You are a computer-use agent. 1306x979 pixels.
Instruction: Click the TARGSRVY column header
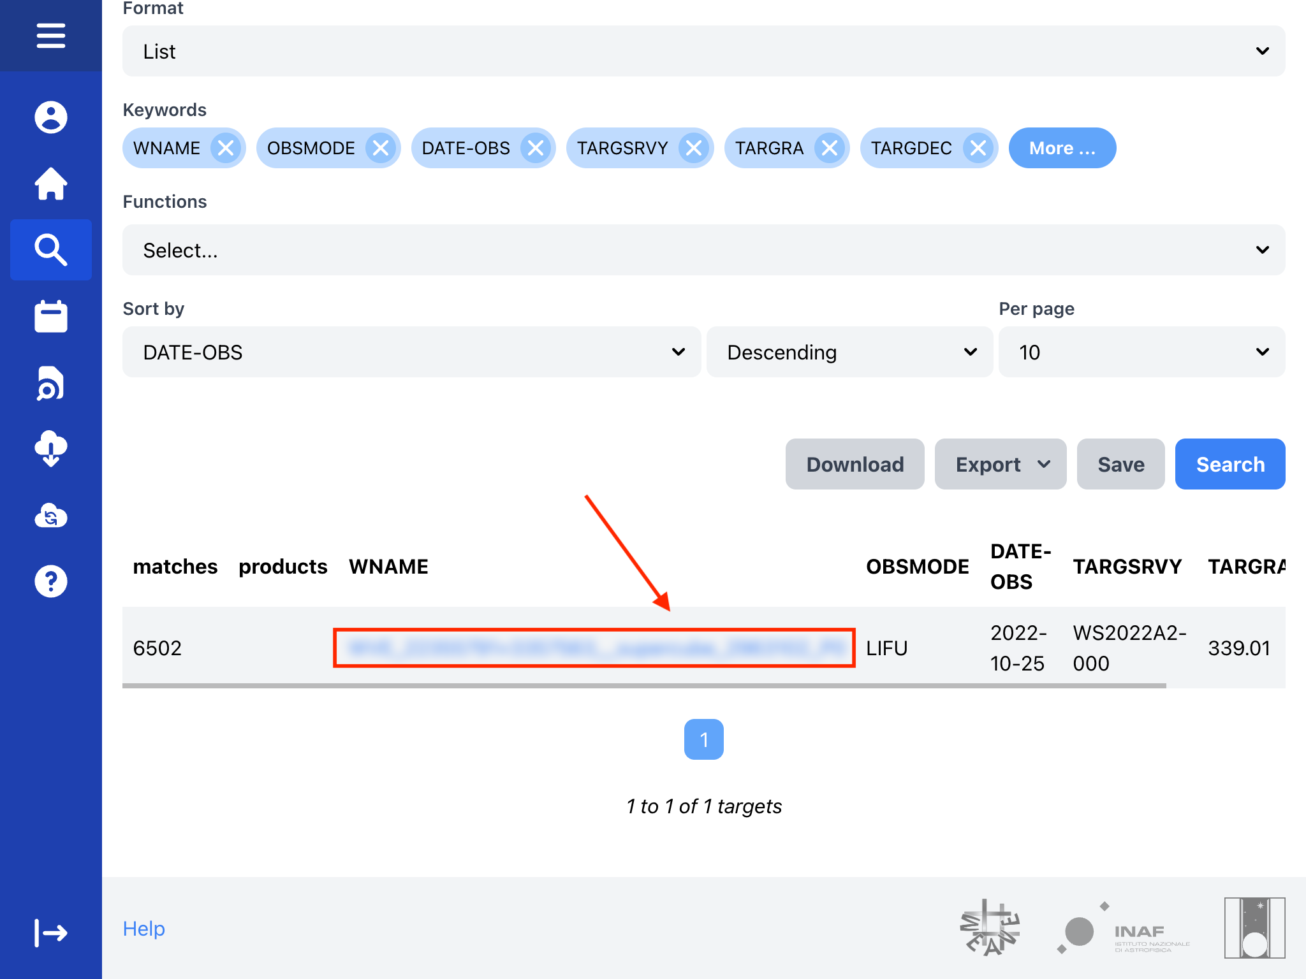(1127, 566)
